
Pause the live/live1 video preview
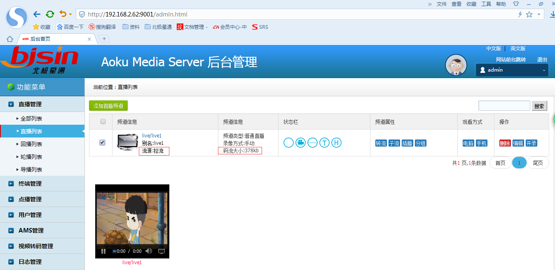(103, 251)
